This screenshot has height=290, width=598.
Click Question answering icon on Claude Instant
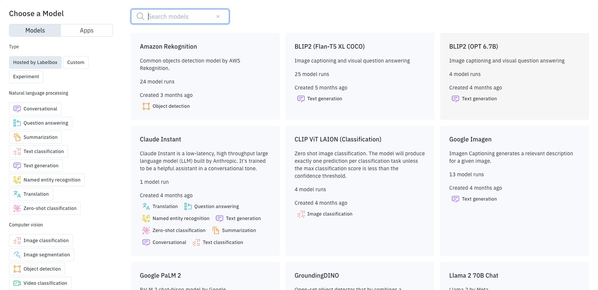pyautogui.click(x=188, y=207)
